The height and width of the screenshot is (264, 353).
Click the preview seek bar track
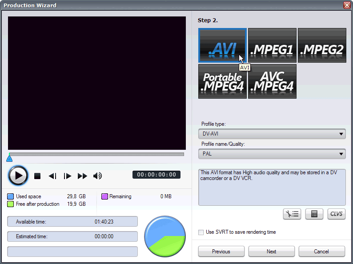point(96,154)
